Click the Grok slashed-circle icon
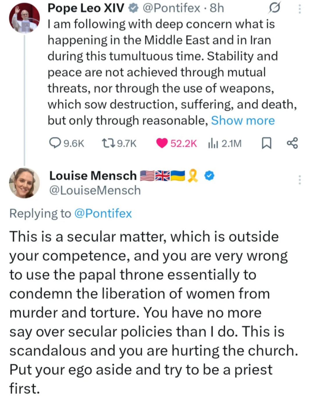 pos(274,8)
